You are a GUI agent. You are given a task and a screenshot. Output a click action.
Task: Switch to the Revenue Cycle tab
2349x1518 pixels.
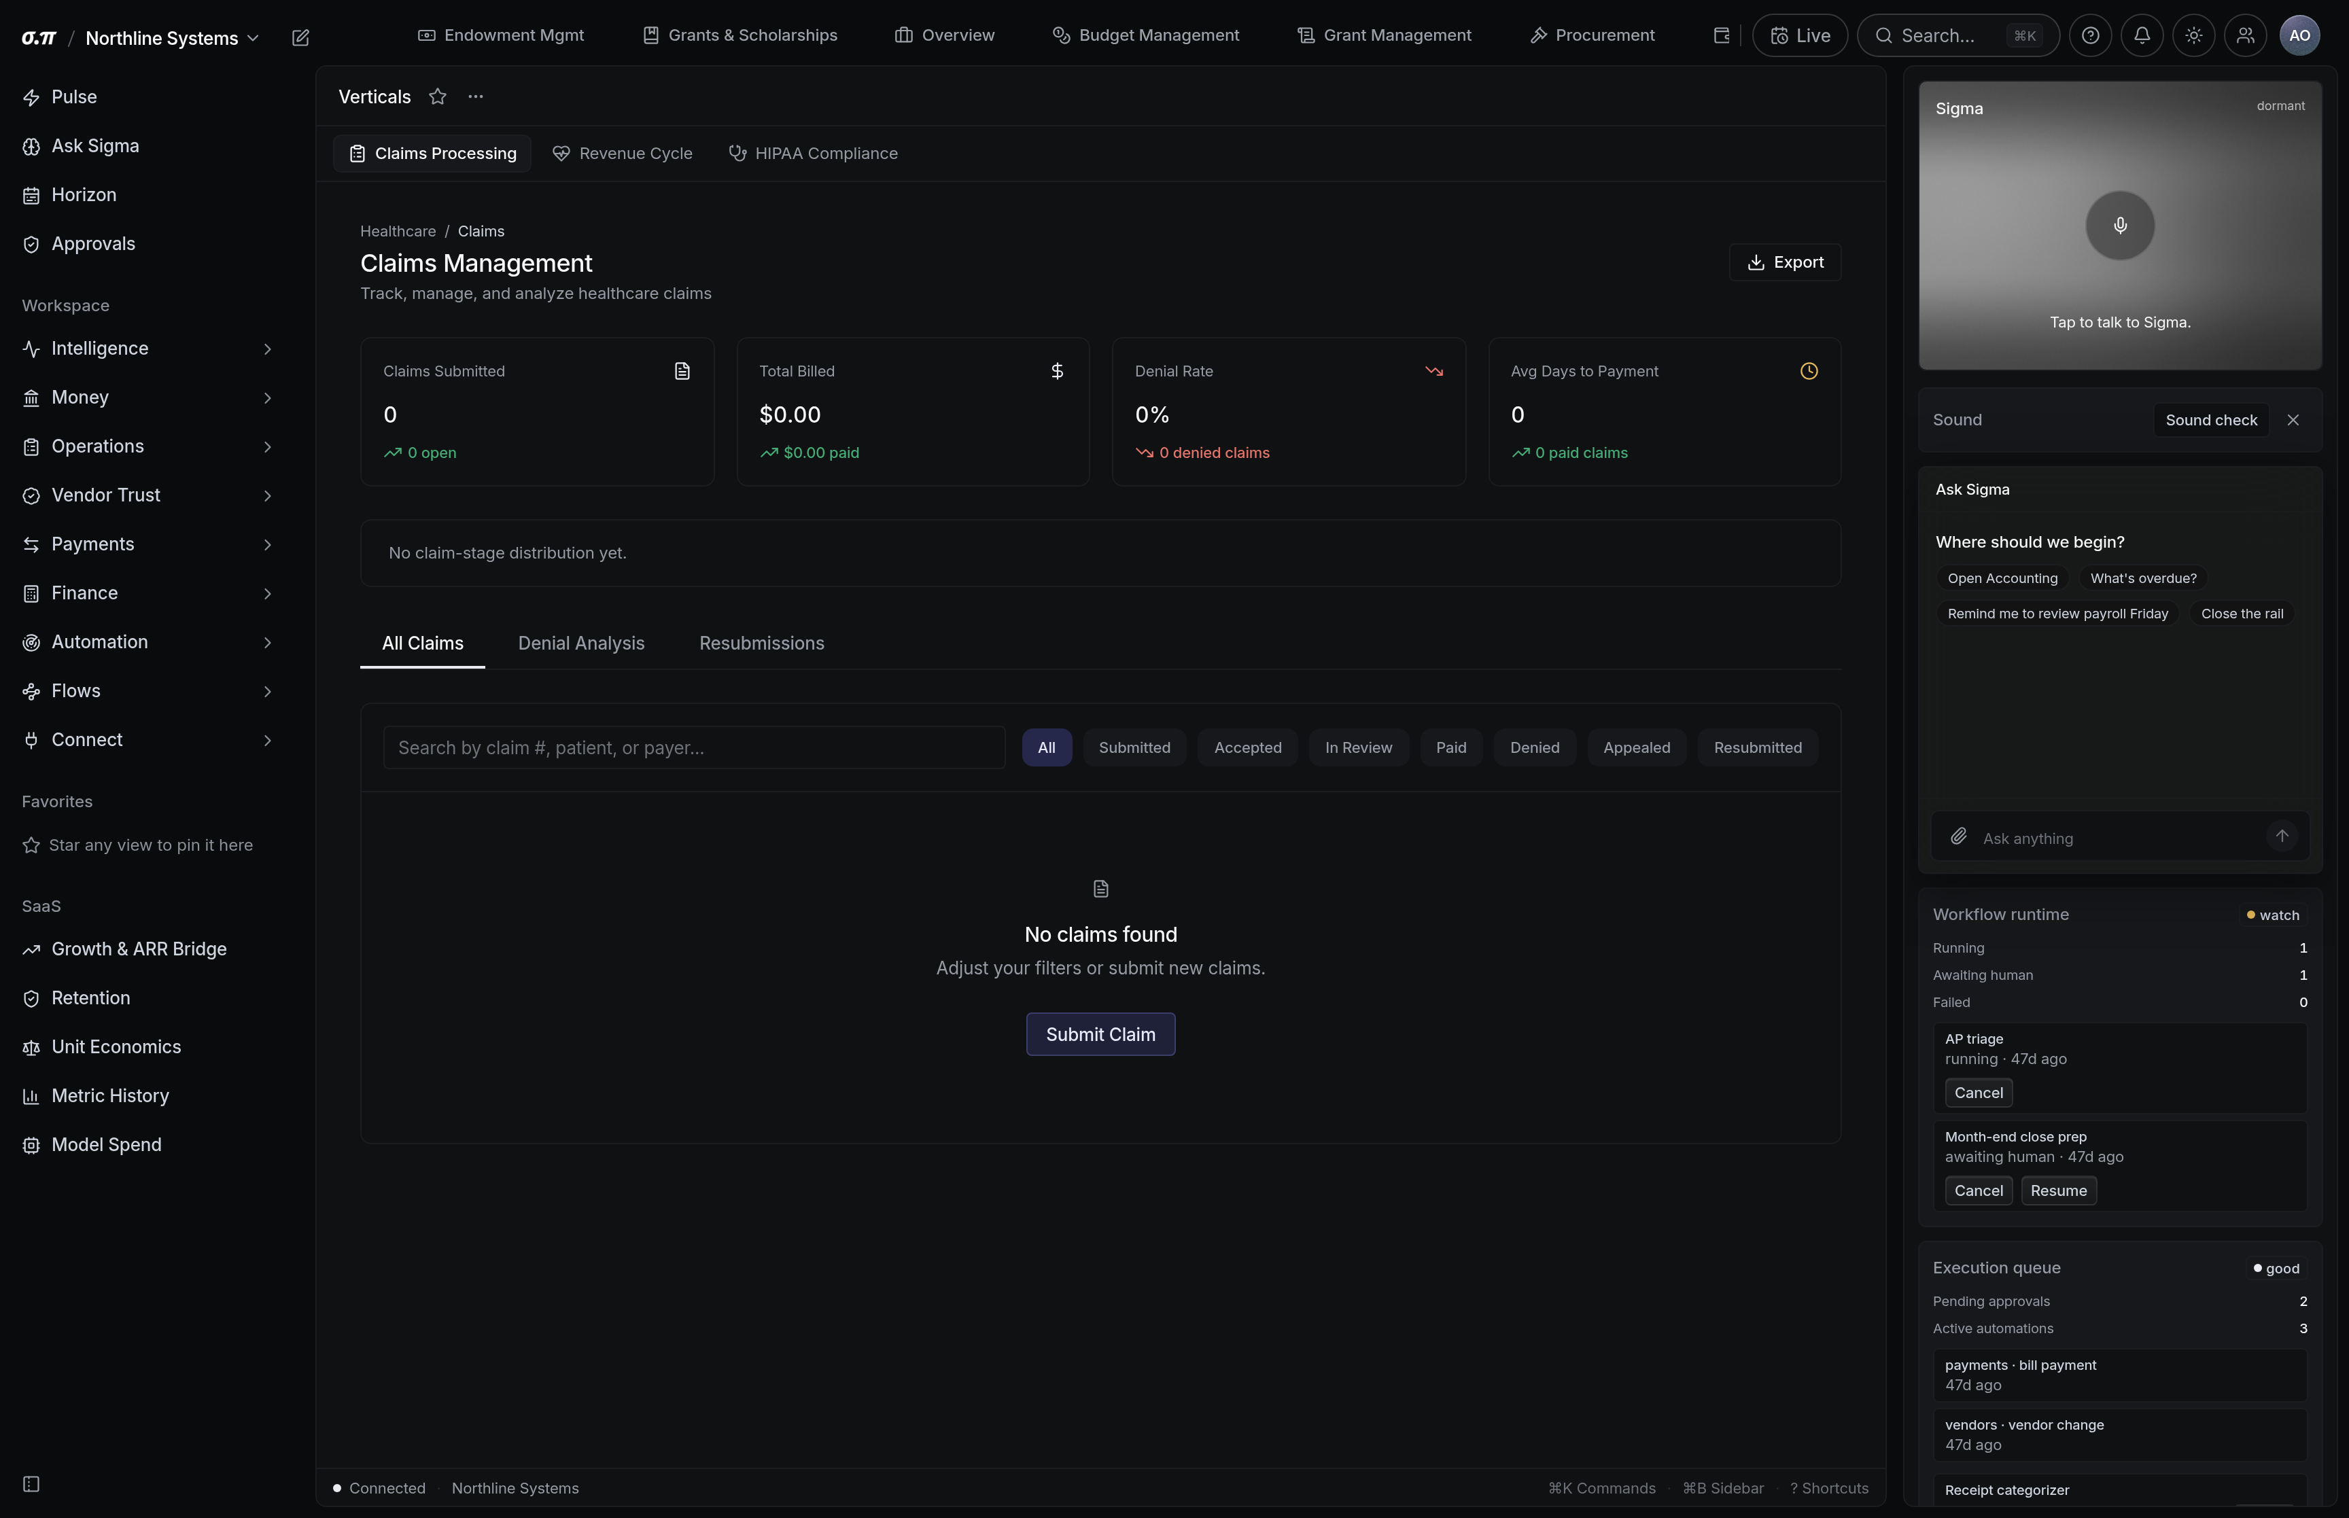coord(622,154)
